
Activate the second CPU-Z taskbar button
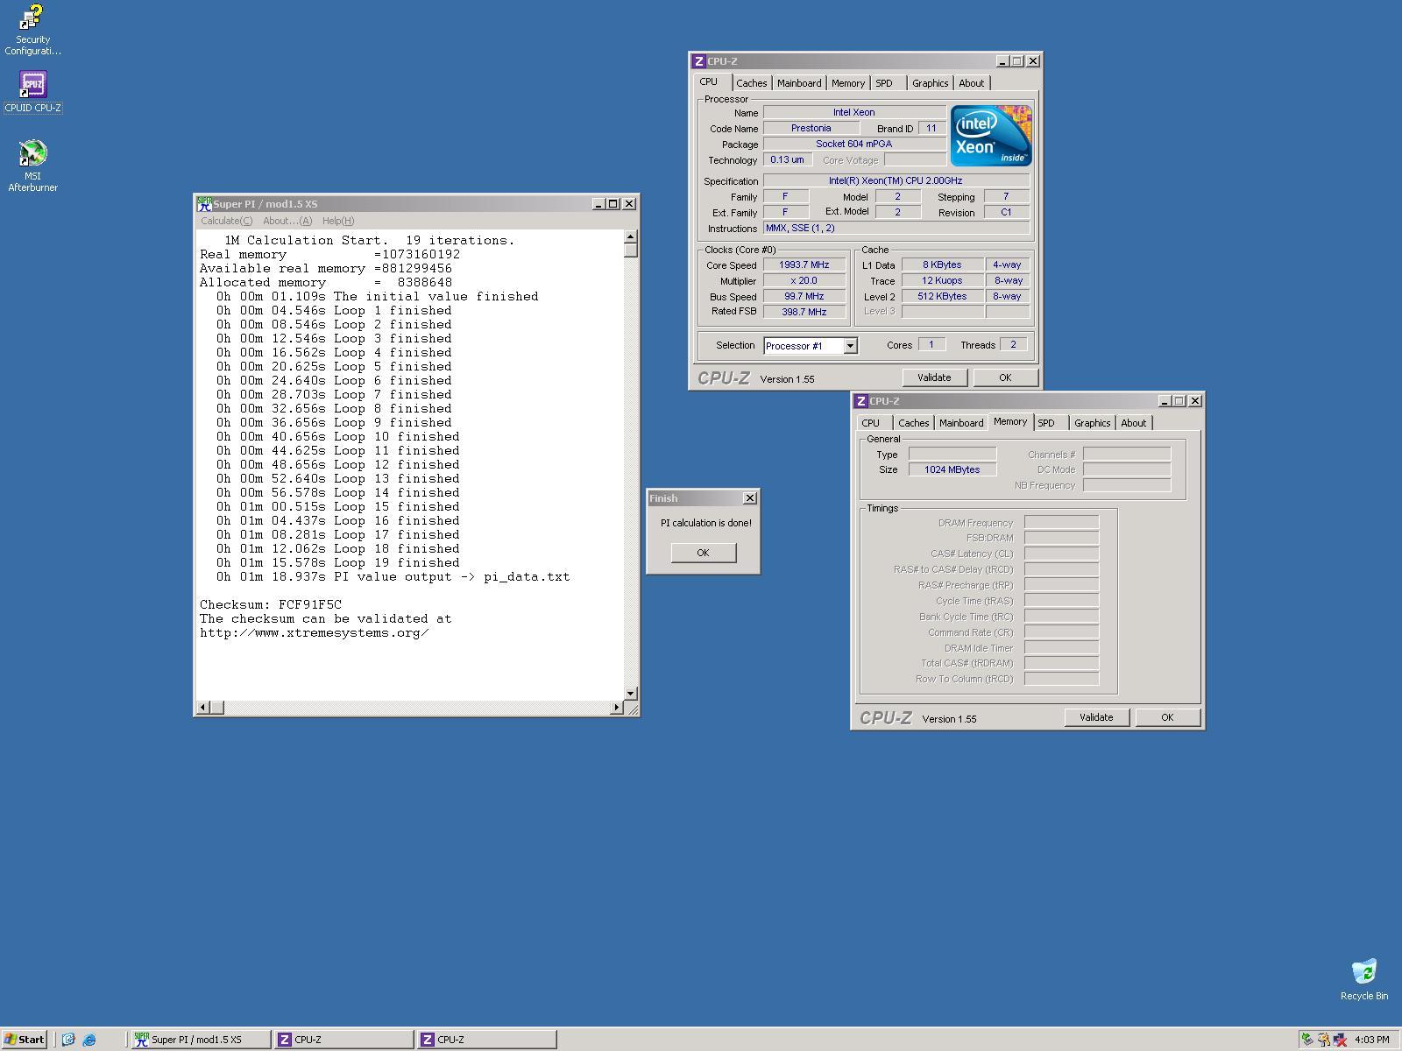[x=486, y=1040]
